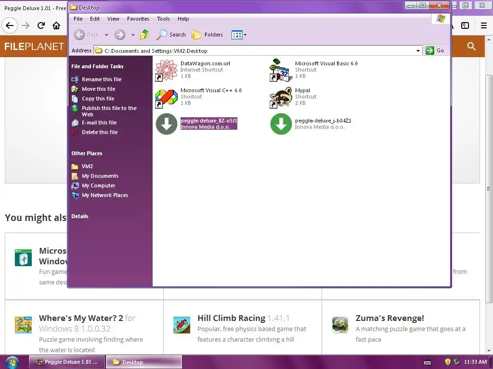Expand the Address bar dropdown arrow
The height and width of the screenshot is (369, 493).
pos(418,51)
